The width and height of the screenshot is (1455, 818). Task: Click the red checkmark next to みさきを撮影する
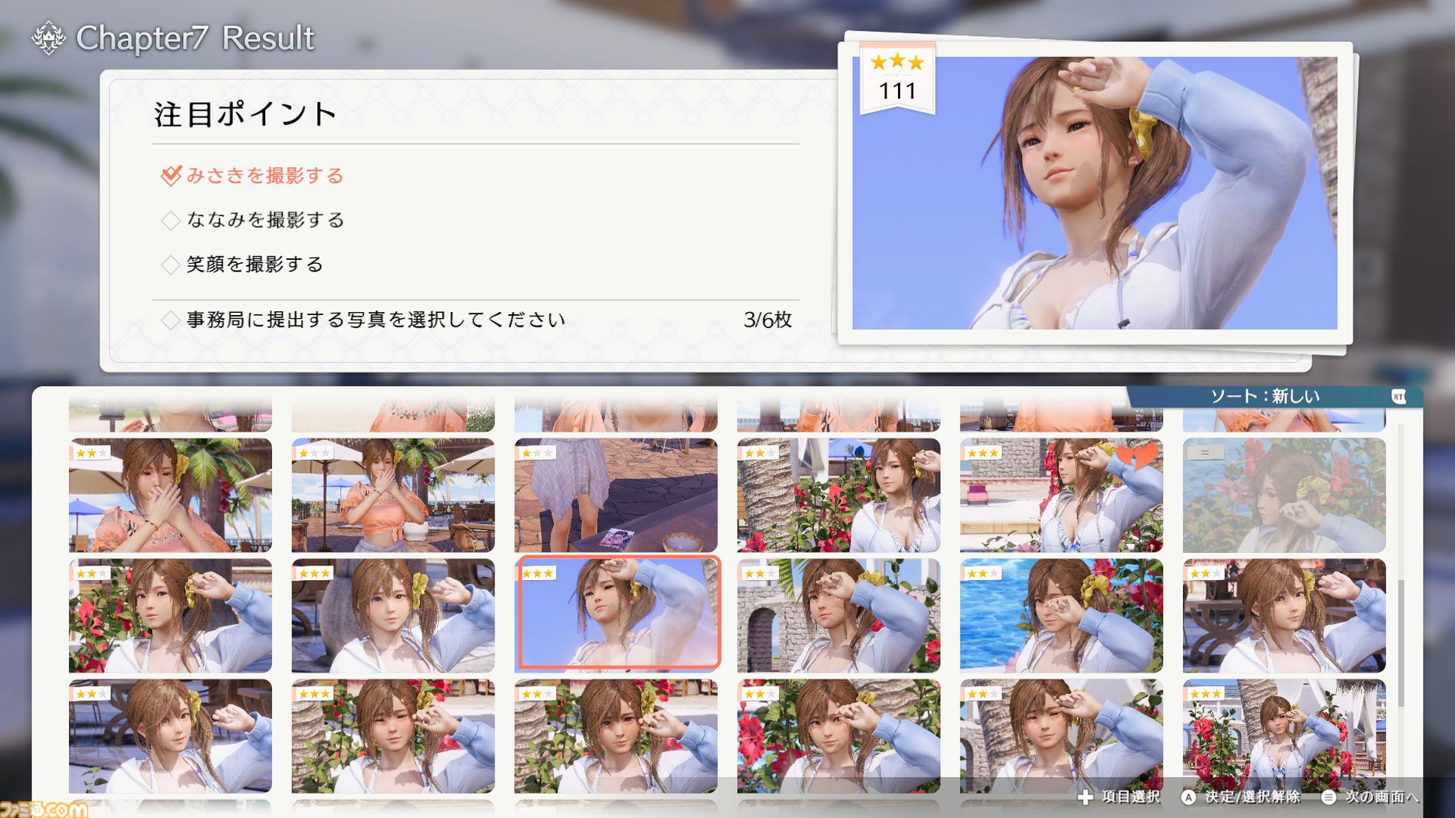tap(170, 175)
